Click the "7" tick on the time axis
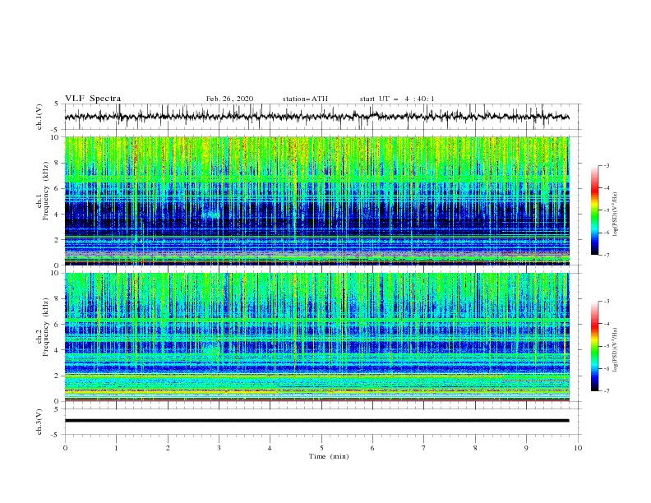 424,448
